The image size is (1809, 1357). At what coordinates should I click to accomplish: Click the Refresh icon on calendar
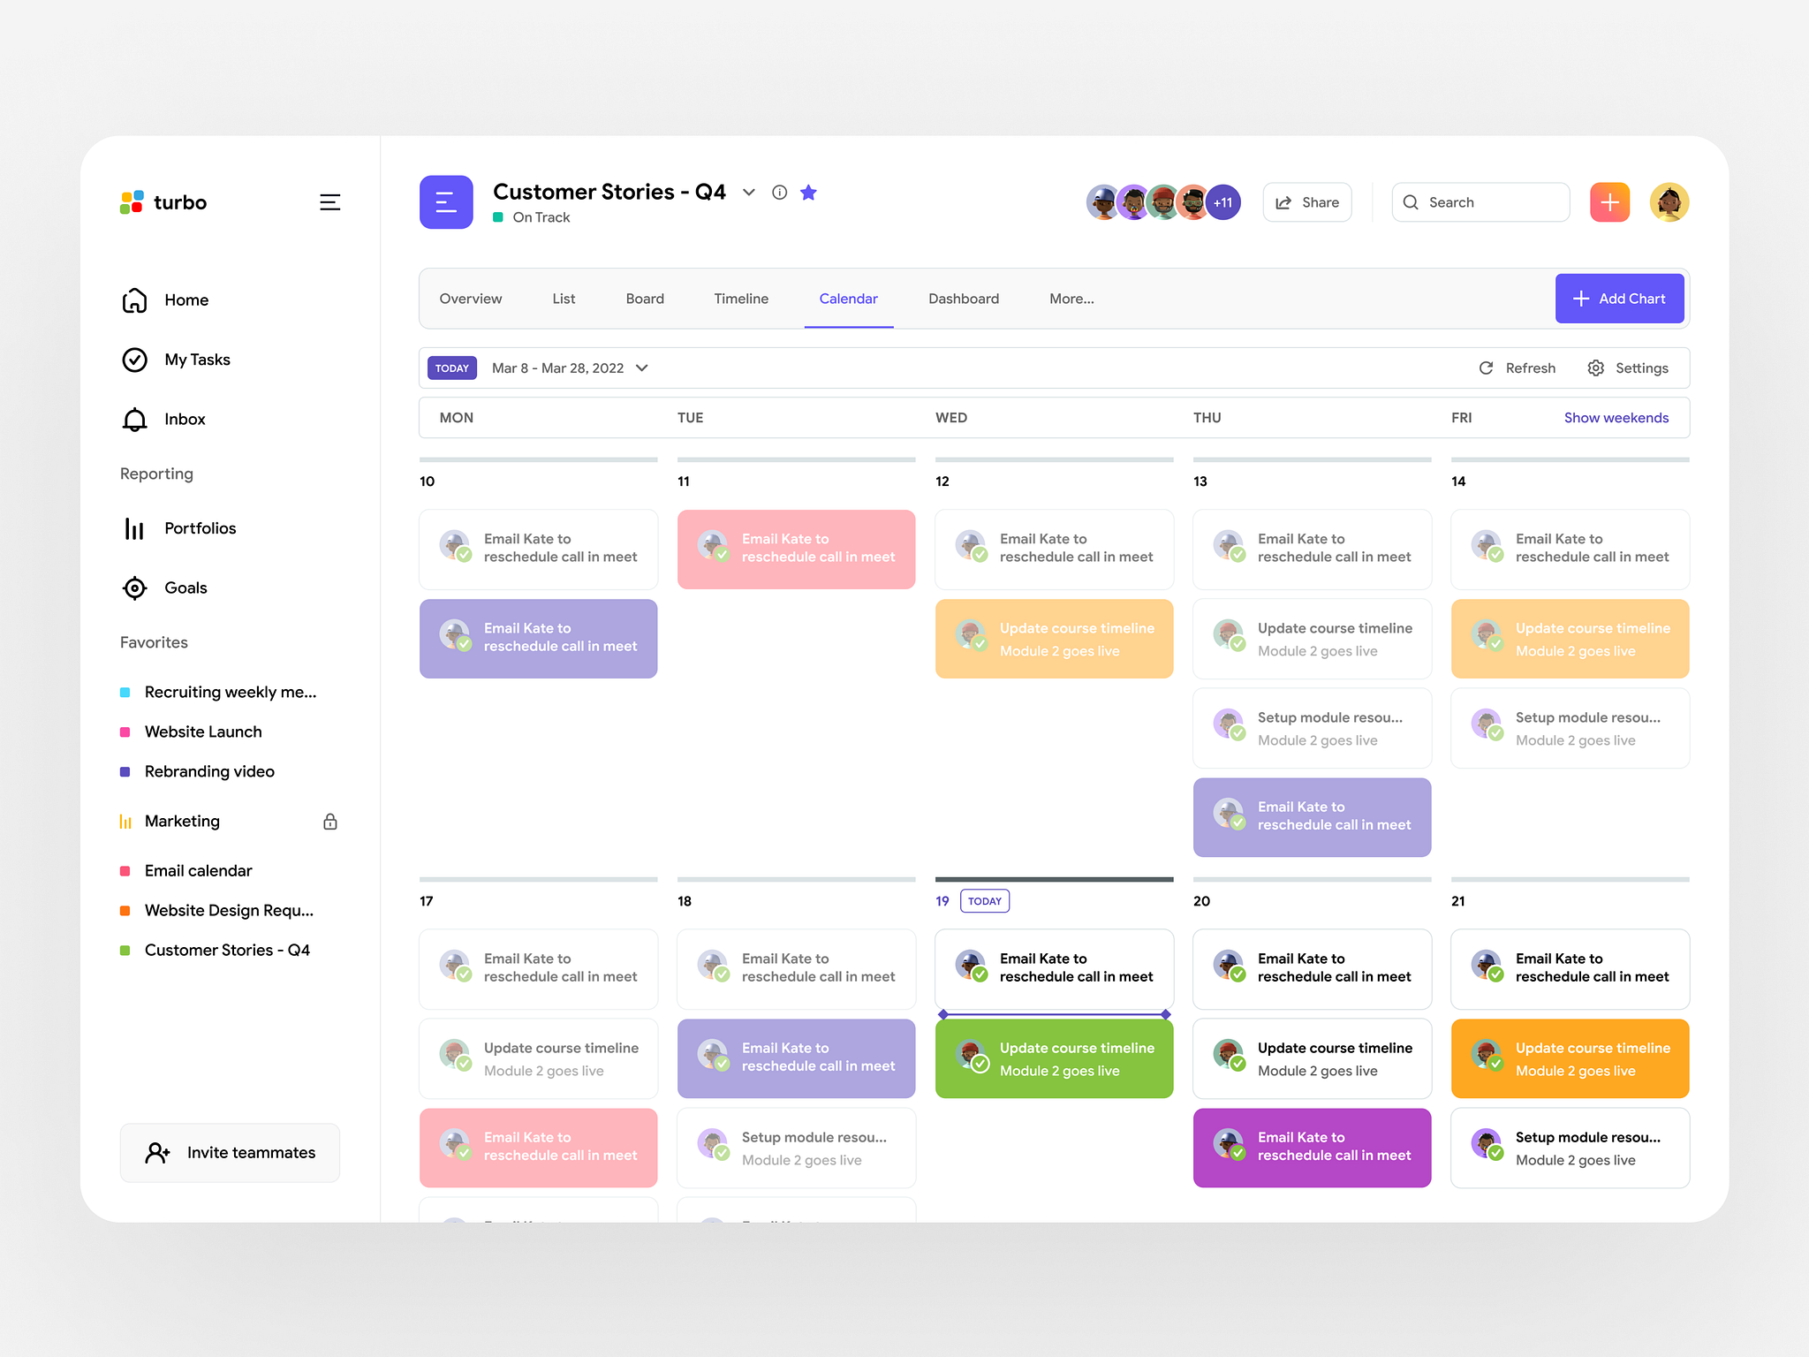(x=1487, y=368)
